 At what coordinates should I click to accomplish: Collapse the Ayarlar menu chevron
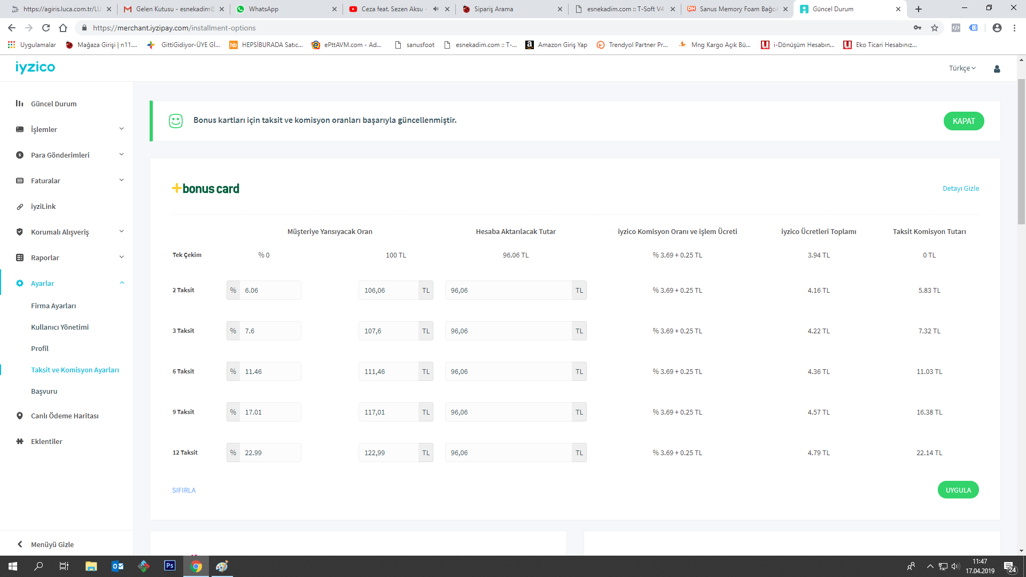pyautogui.click(x=121, y=283)
